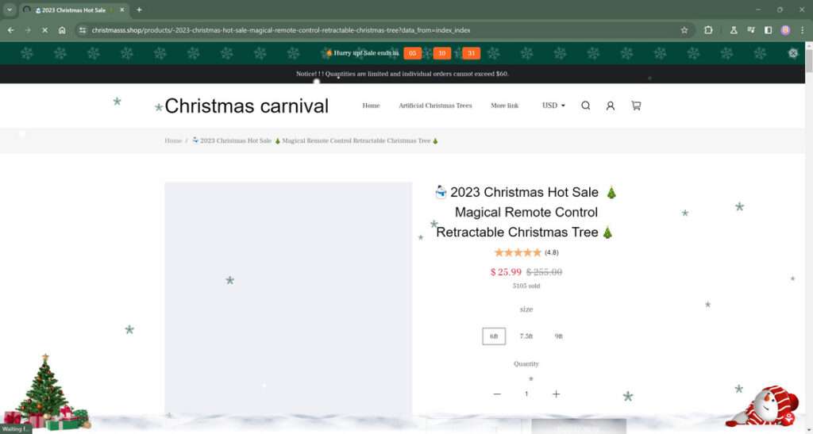813x434 pixels.
Task: Open the browser extensions puzzle icon
Action: click(708, 30)
